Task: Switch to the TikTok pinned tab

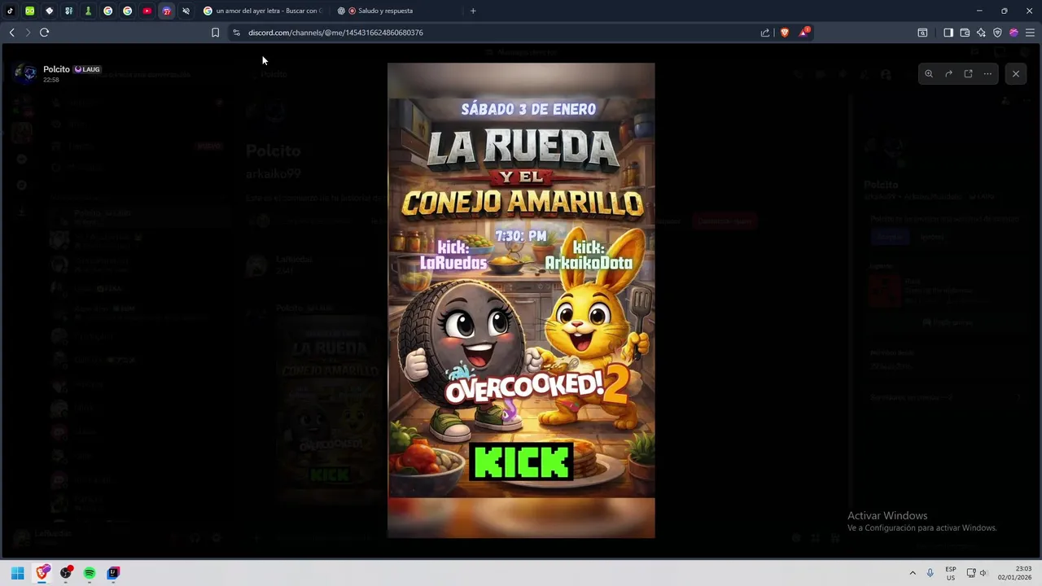Action: tap(10, 11)
